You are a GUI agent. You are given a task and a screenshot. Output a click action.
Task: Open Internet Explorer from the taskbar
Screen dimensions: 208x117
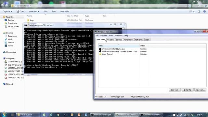51,115
